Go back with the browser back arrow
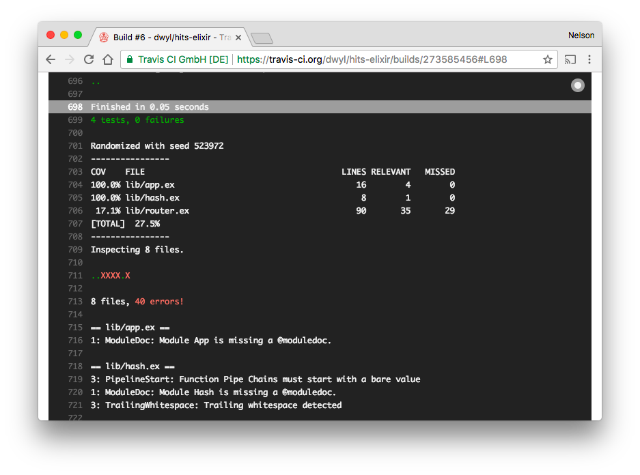The width and height of the screenshot is (640, 475). [51, 59]
